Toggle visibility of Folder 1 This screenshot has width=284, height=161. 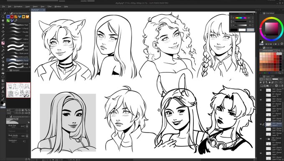(261, 139)
